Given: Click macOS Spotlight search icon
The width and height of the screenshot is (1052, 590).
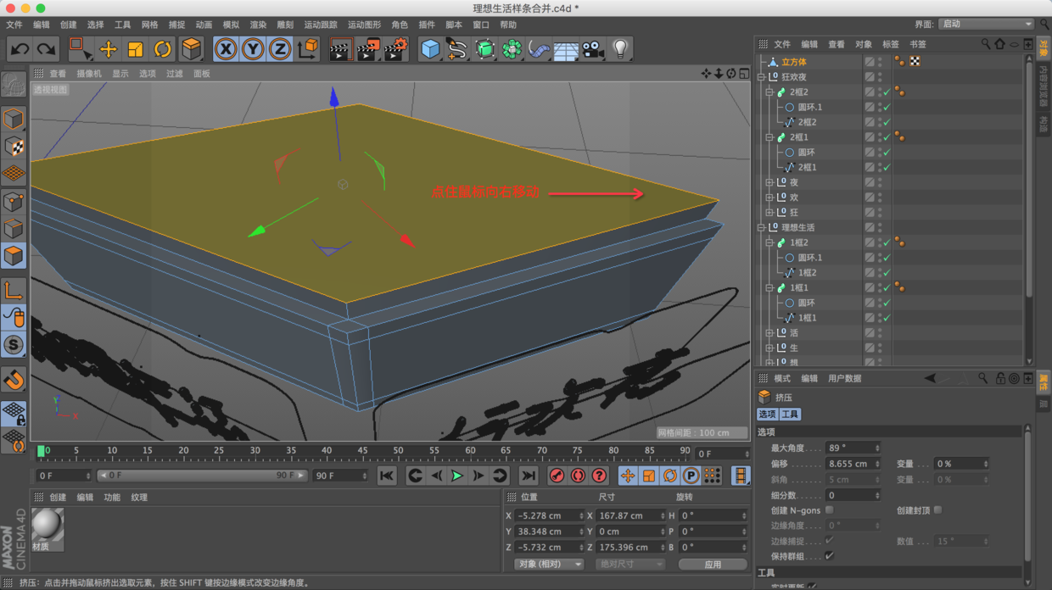Looking at the screenshot, I should [1044, 25].
